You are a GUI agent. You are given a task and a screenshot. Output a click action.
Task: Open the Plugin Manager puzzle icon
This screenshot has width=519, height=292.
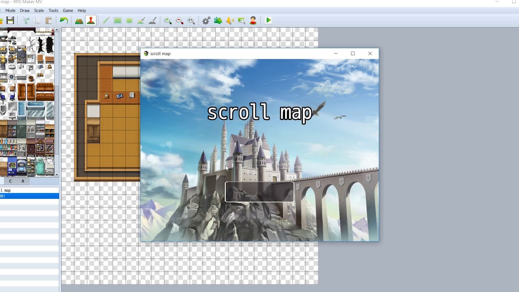[x=218, y=20]
